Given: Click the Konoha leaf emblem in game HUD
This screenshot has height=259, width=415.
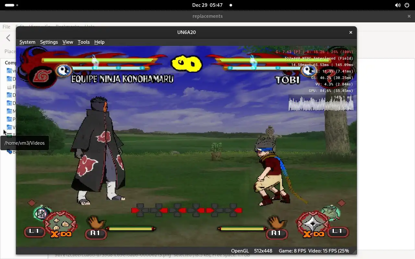Looking at the screenshot, I should [43, 77].
